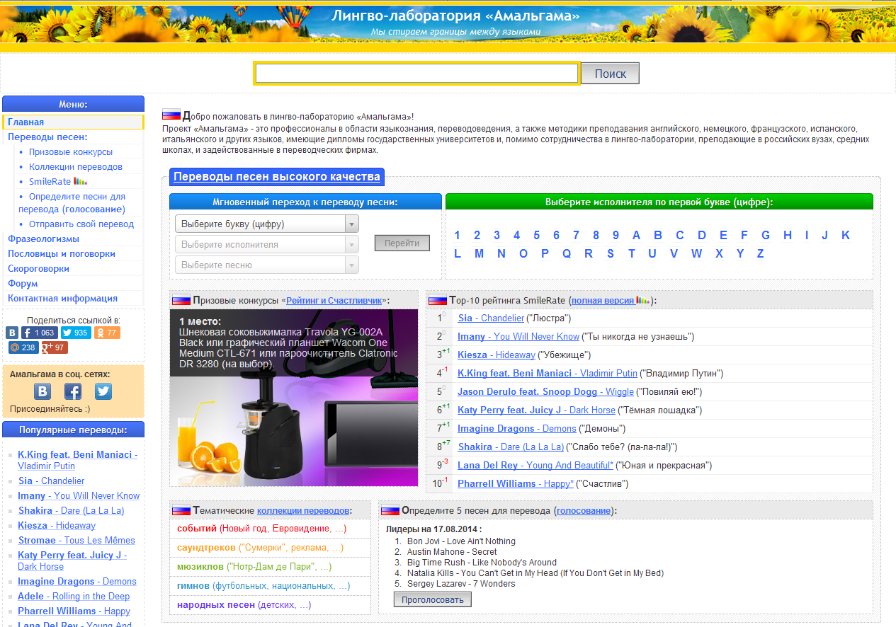Click in the search text field
896x627 pixels.
[416, 74]
